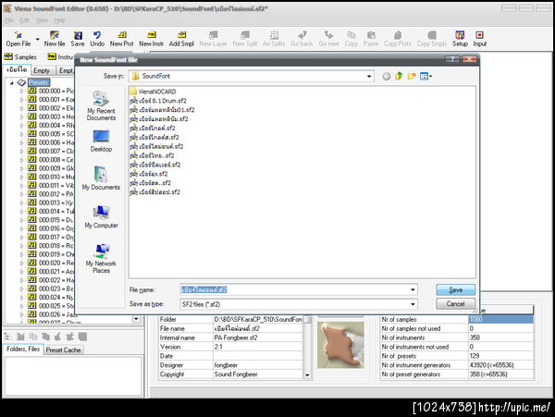Click the Cancel button in dialog
This screenshot has width=555, height=417.
pos(455,304)
